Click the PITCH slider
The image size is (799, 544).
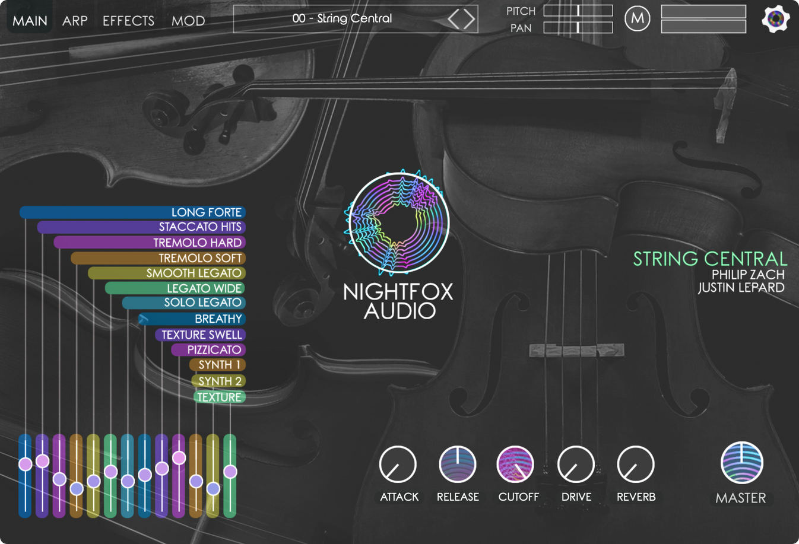pos(578,10)
